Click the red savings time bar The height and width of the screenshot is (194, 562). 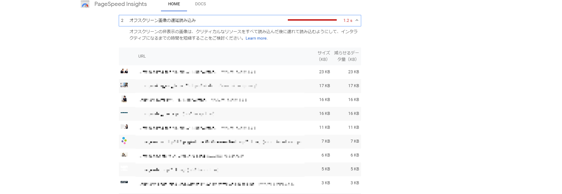point(312,20)
